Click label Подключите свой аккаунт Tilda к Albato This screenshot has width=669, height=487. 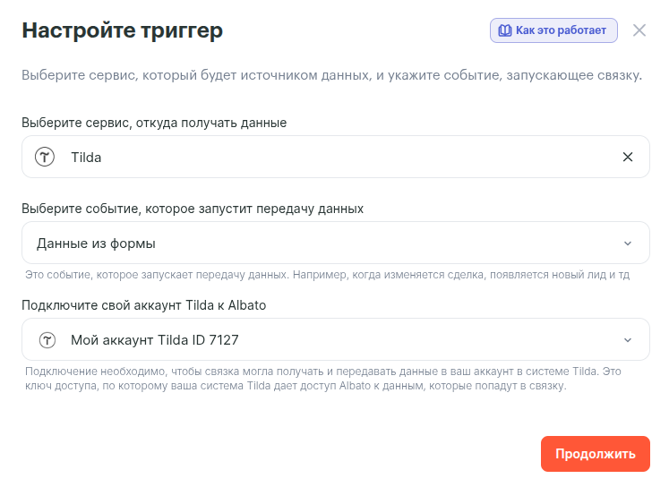pyautogui.click(x=143, y=305)
